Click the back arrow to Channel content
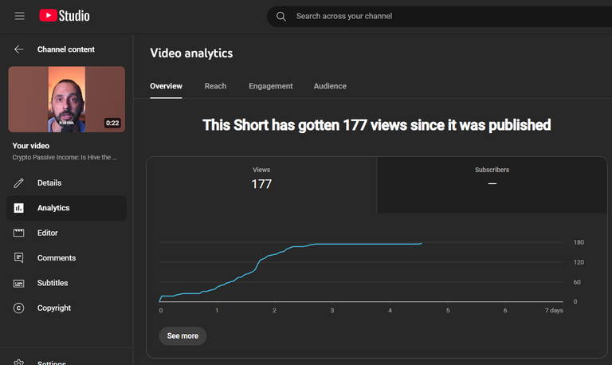 pos(19,49)
